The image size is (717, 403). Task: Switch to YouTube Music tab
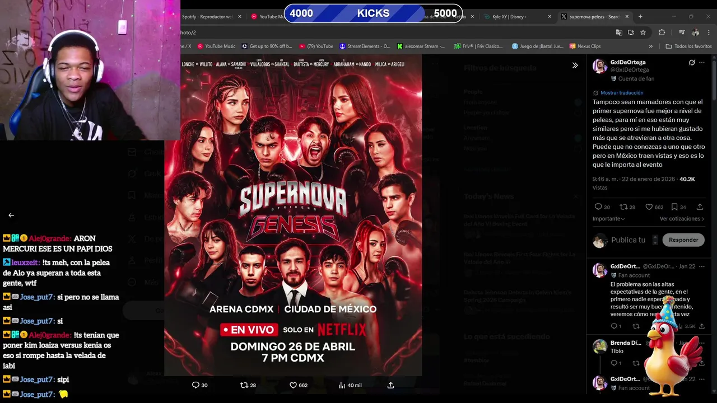click(x=268, y=16)
